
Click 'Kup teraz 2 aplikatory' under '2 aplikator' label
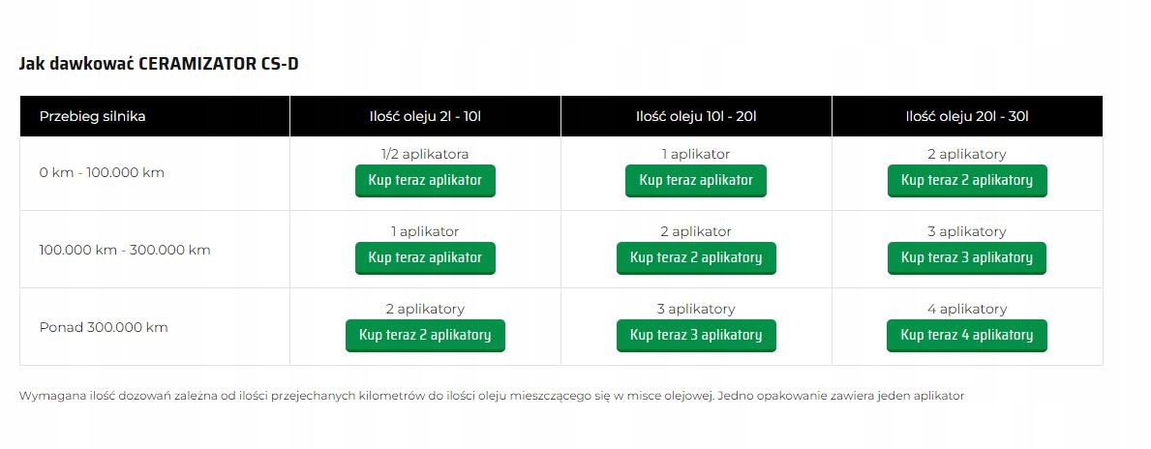(696, 258)
